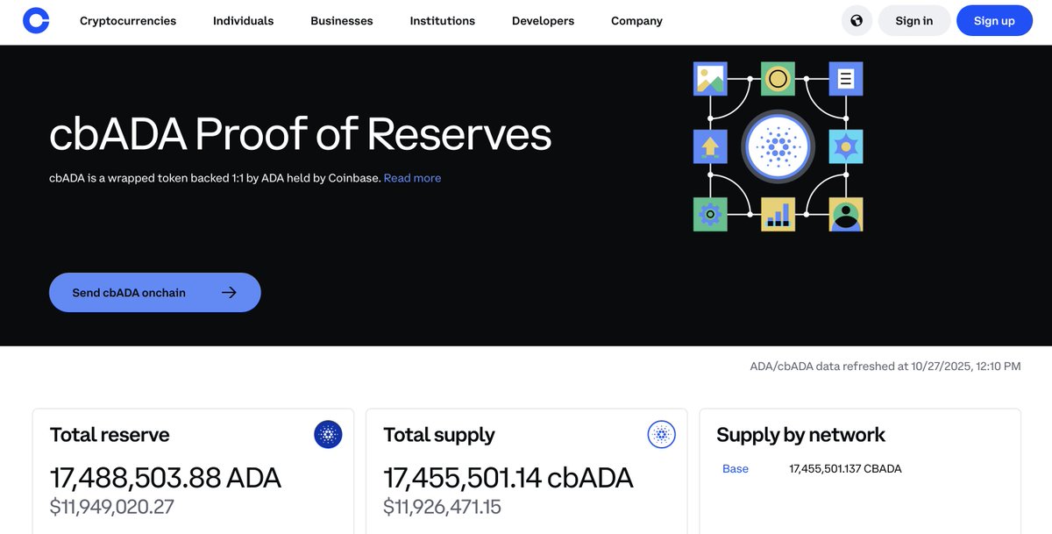Click the cbADA Proof of Reserves heading
This screenshot has width=1052, height=534.
pyautogui.click(x=301, y=134)
